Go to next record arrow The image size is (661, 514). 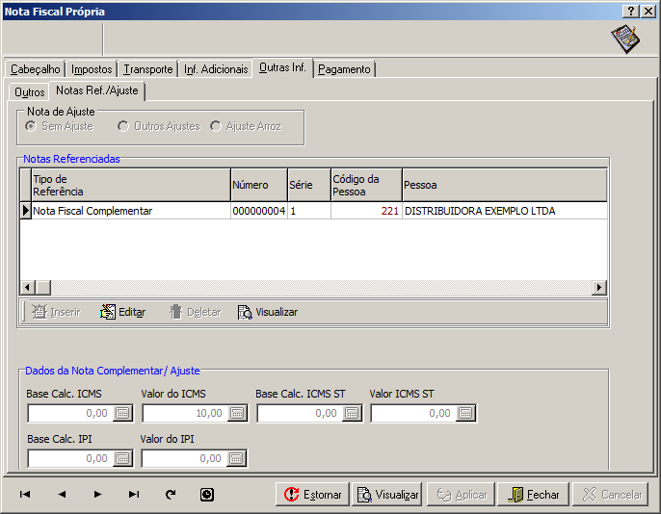coord(97,495)
